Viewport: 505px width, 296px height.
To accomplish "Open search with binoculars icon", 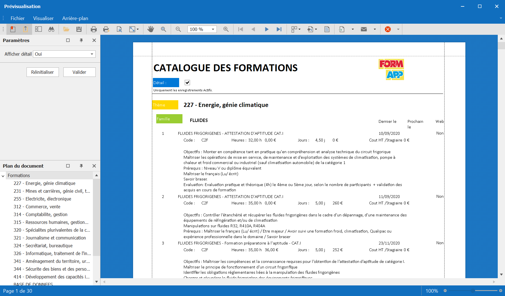I will point(51,29).
